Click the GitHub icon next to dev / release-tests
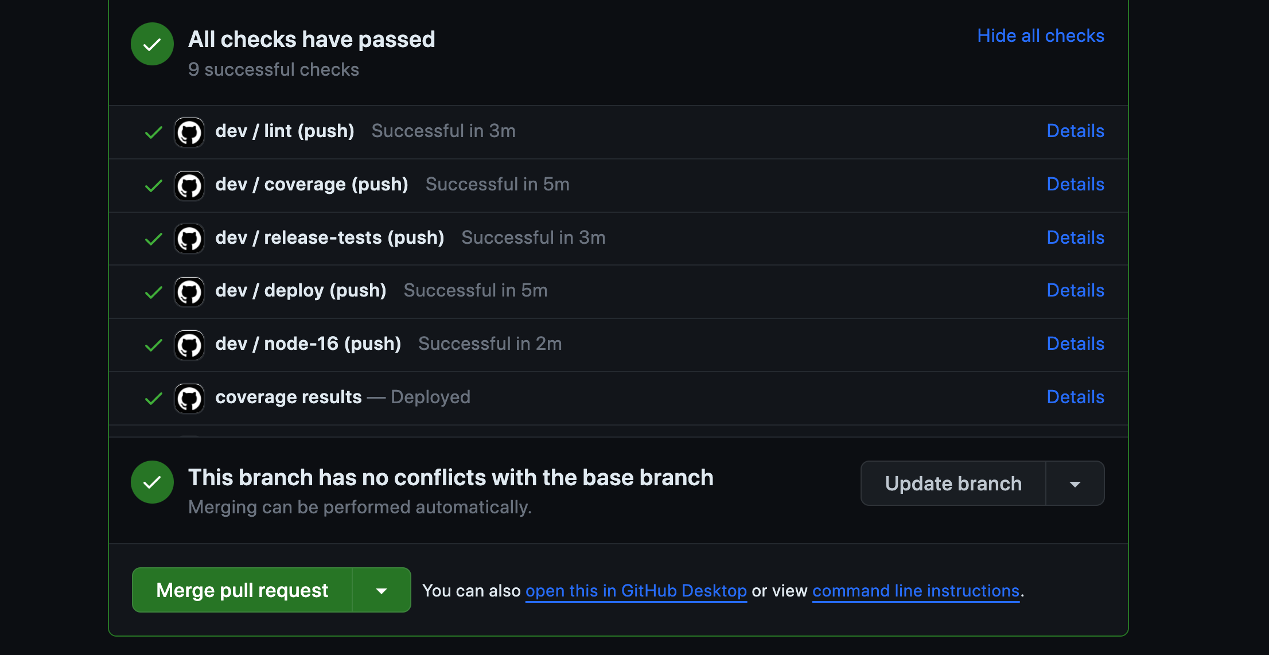This screenshot has width=1269, height=655. point(189,239)
